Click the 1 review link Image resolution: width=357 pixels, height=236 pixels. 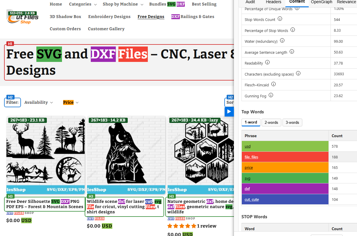point(207,226)
